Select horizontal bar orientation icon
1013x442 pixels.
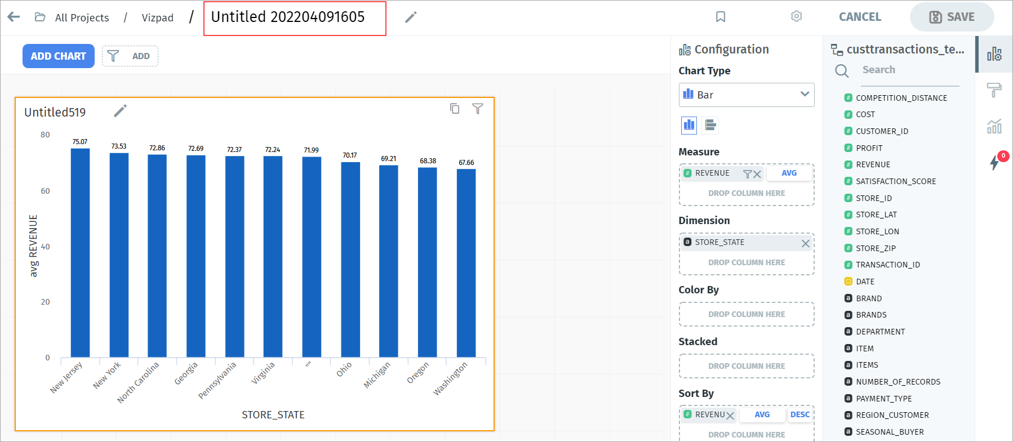(x=710, y=125)
